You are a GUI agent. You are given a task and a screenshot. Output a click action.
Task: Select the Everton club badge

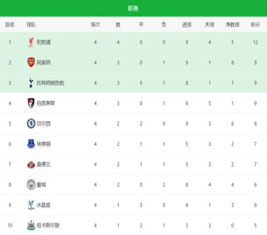point(31,144)
